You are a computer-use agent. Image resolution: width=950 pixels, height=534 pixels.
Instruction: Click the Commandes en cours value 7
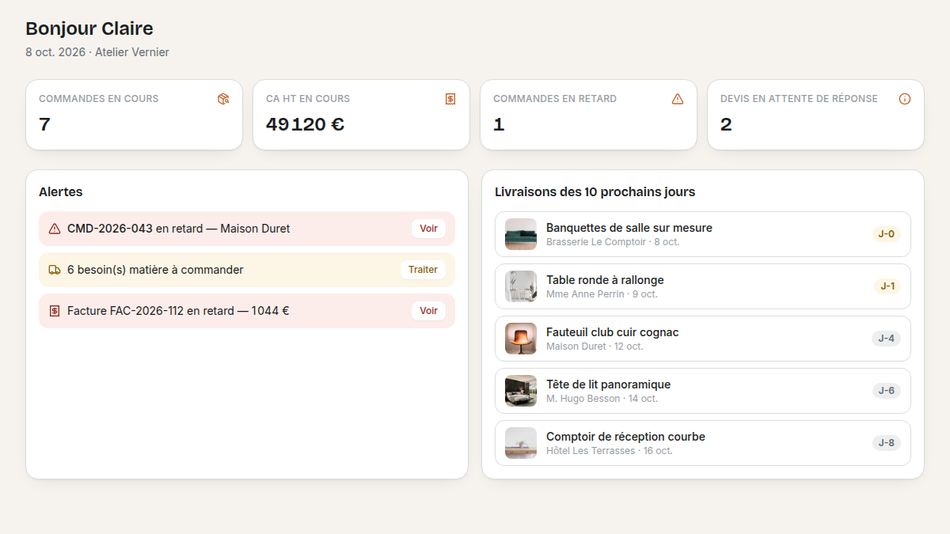pyautogui.click(x=44, y=124)
